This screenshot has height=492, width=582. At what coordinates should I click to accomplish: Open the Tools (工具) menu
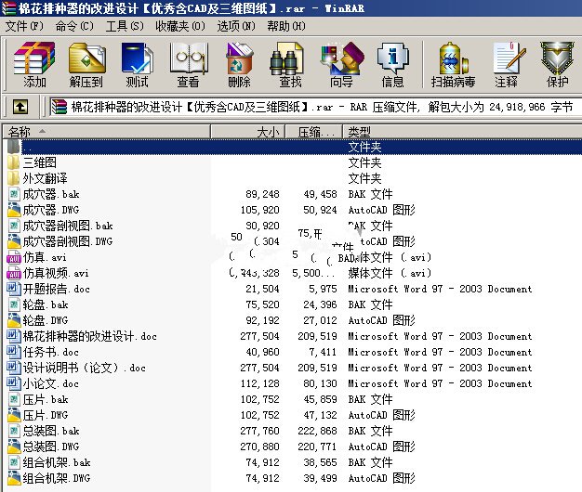tap(125, 26)
